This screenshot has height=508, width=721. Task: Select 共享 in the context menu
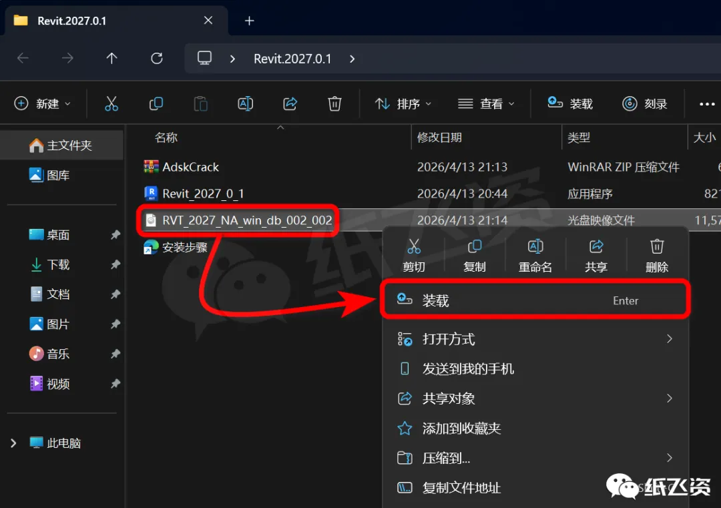pos(596,256)
